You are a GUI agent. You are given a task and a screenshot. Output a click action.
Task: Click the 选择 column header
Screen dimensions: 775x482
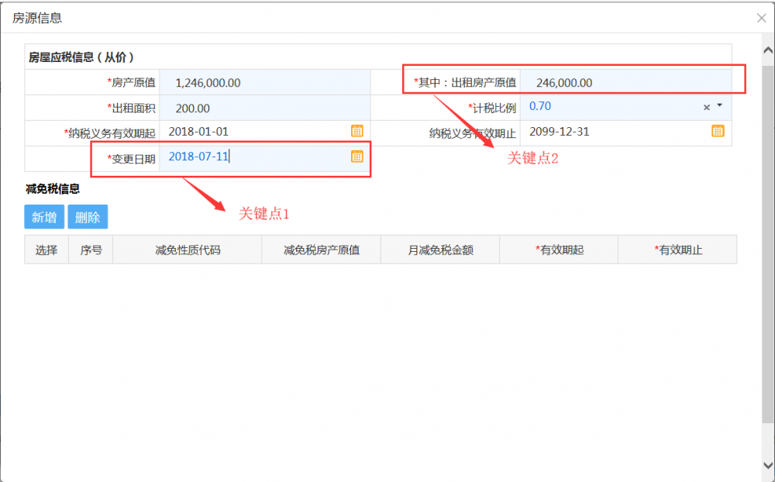(x=46, y=250)
